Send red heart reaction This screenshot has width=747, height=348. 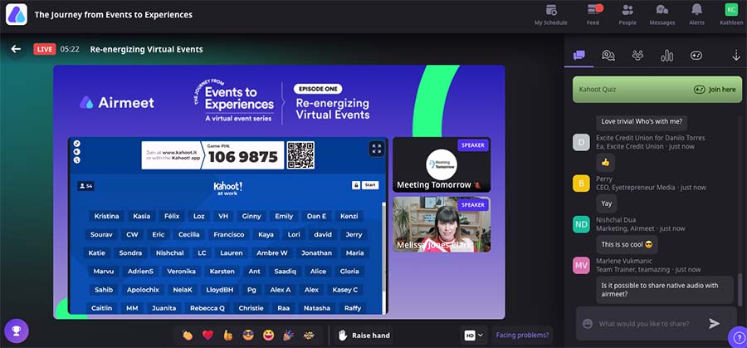pos(207,336)
